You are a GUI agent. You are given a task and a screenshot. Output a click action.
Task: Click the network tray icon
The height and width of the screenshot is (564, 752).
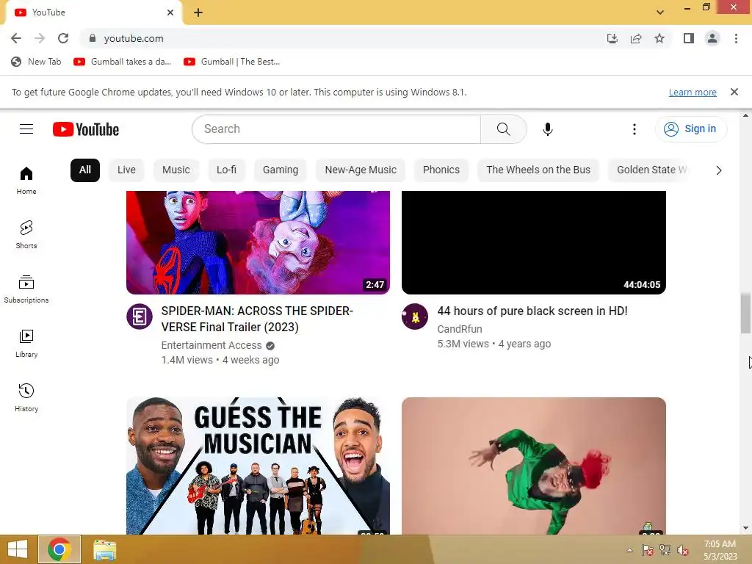tap(665, 550)
